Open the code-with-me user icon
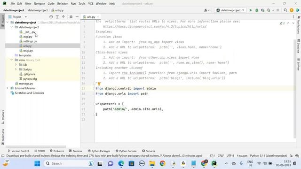301x169 pixels. pos(206,10)
